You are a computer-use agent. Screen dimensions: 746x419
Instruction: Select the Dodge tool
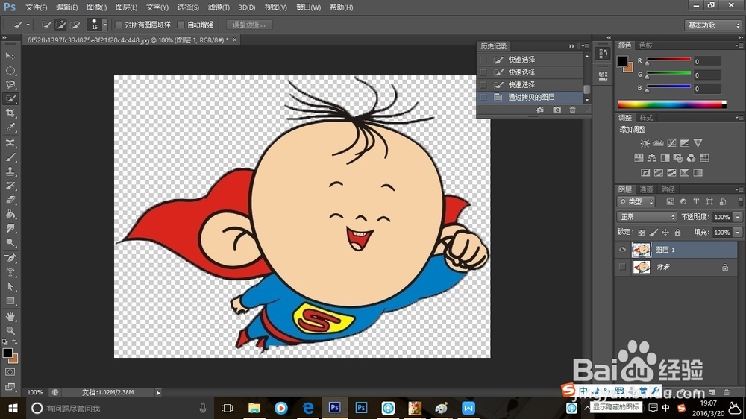tap(10, 243)
